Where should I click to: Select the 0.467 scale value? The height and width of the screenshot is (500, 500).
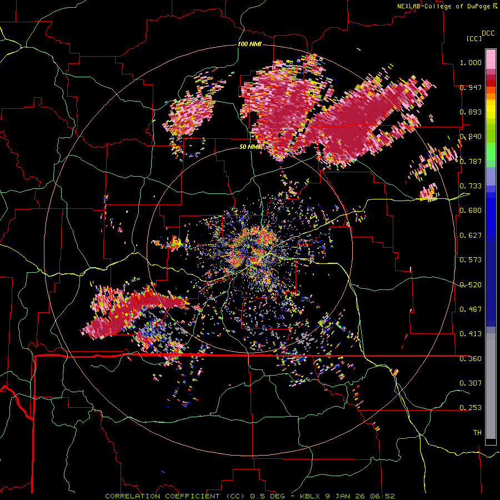tap(471, 309)
